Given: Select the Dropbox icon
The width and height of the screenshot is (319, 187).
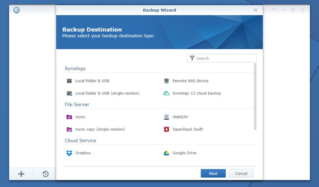Looking at the screenshot, I should 69,153.
